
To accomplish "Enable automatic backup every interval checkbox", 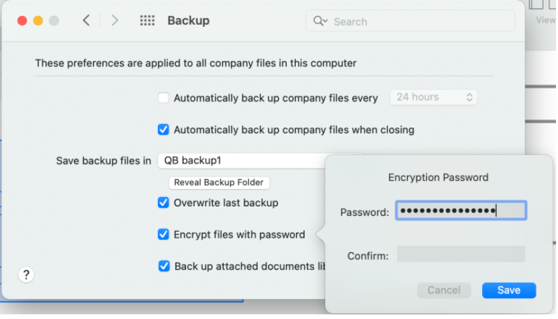I will pyautogui.click(x=163, y=98).
